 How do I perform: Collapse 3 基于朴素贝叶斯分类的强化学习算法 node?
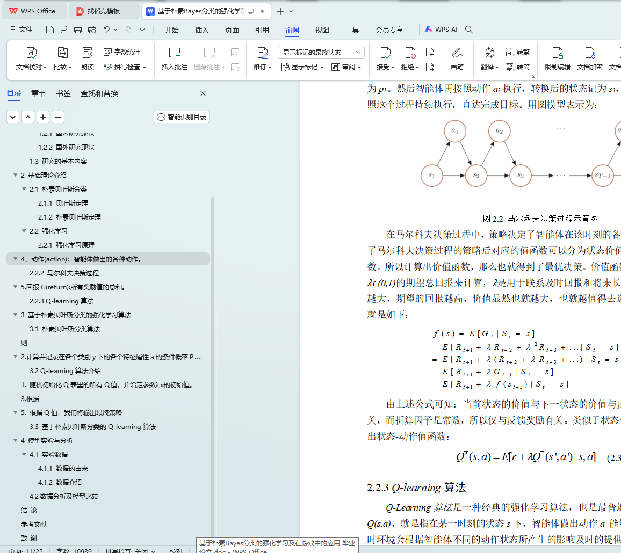(16, 315)
